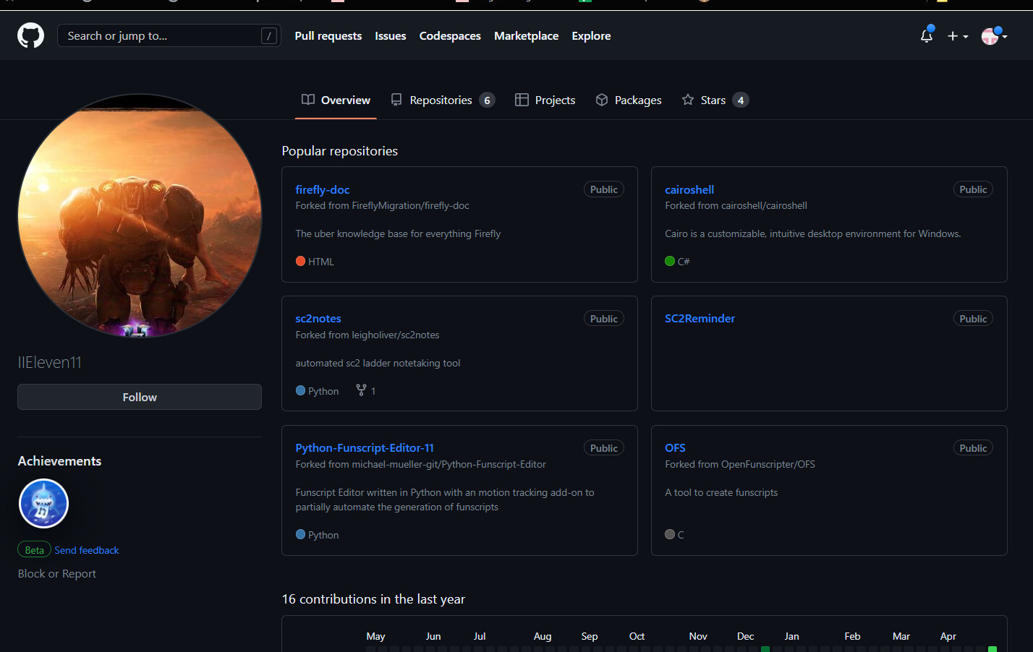This screenshot has height=652, width=1033.
Task: Click the Beta label
Action: 34,550
